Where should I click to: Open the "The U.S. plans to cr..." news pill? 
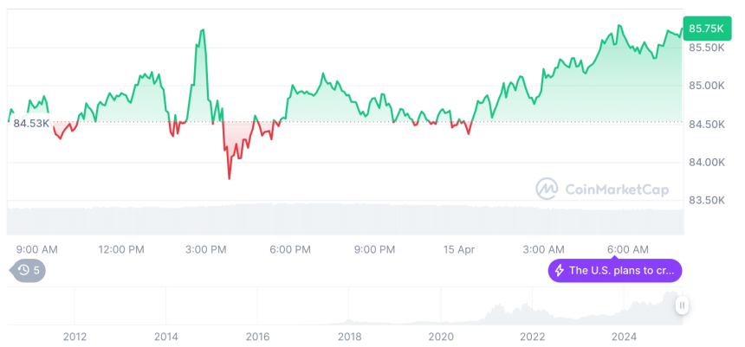pos(615,271)
